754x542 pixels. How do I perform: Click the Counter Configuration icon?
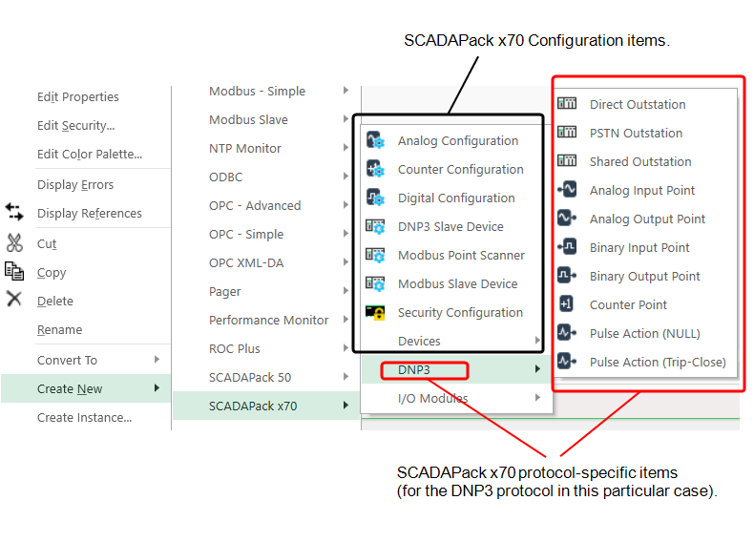click(375, 169)
